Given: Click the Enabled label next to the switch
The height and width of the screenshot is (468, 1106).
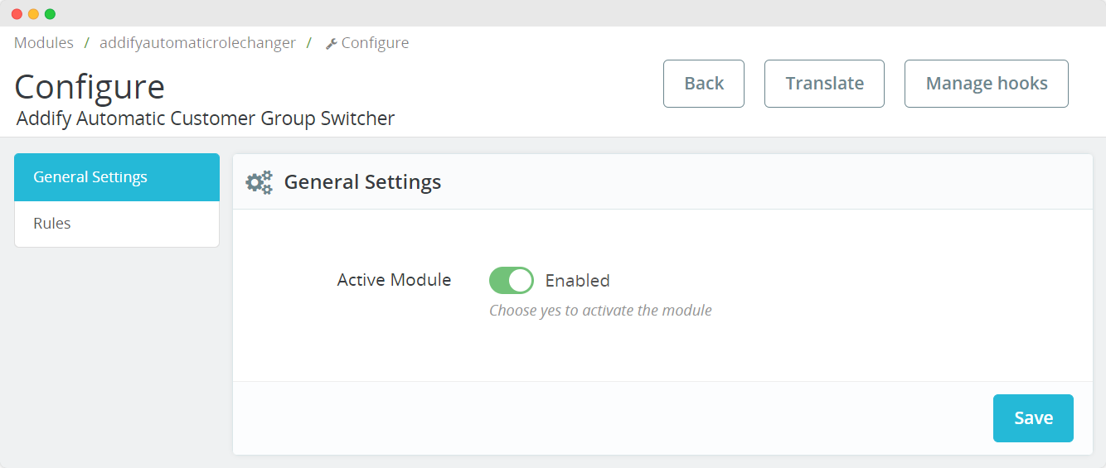Looking at the screenshot, I should point(577,281).
